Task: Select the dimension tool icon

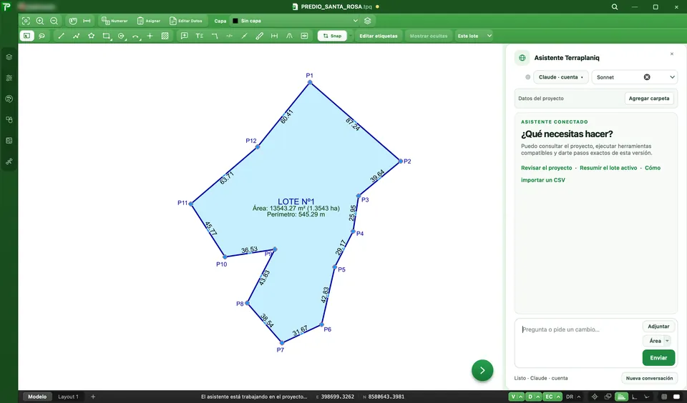Action: point(274,36)
